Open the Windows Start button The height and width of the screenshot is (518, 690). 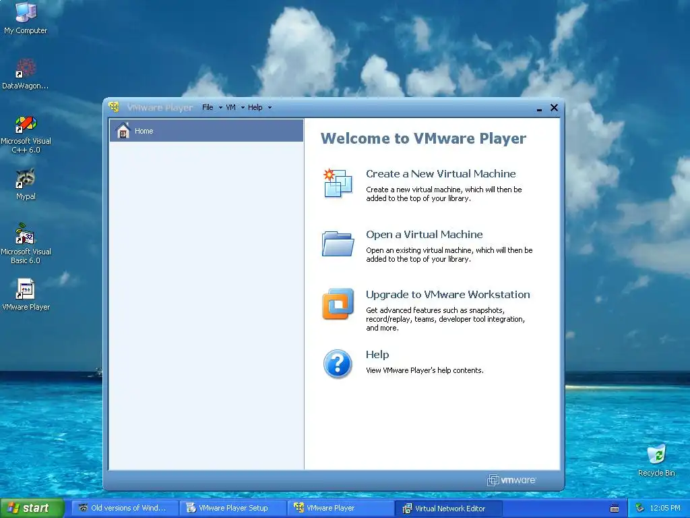pyautogui.click(x=32, y=509)
